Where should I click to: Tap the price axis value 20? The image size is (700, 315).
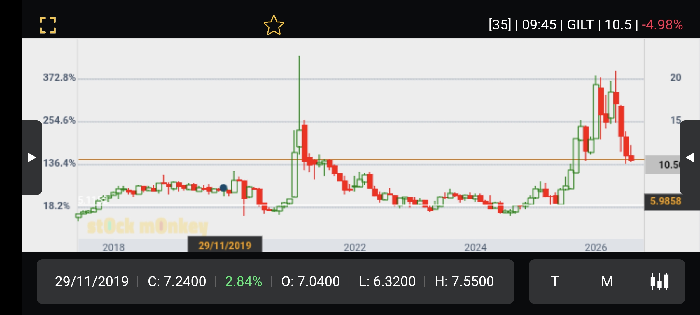675,77
